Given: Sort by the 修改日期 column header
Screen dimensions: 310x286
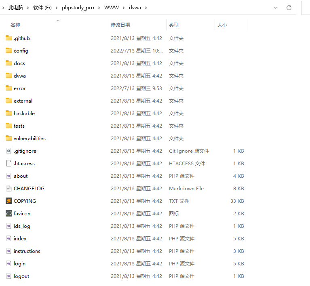Looking at the screenshot, I should tap(120, 25).
